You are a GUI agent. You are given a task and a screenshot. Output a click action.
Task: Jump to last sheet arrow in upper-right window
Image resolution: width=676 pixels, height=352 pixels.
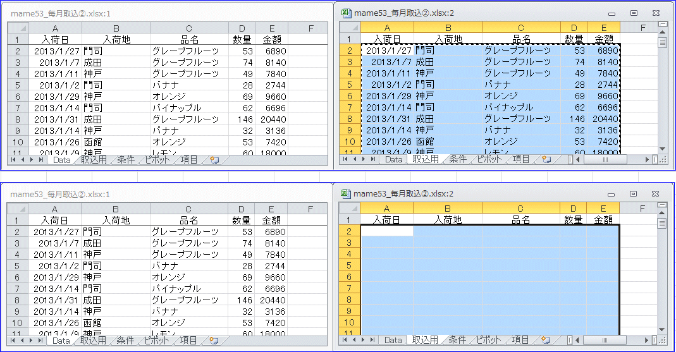[x=373, y=159]
